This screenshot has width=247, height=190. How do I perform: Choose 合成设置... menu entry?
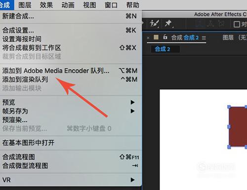pos(71,30)
